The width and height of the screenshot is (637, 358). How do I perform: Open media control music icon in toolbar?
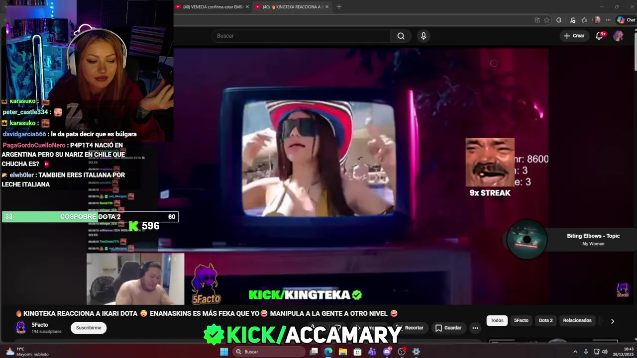(572, 20)
